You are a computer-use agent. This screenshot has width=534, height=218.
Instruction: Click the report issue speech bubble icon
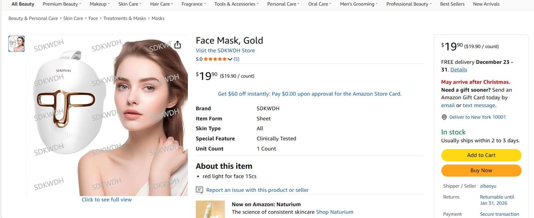coord(200,190)
